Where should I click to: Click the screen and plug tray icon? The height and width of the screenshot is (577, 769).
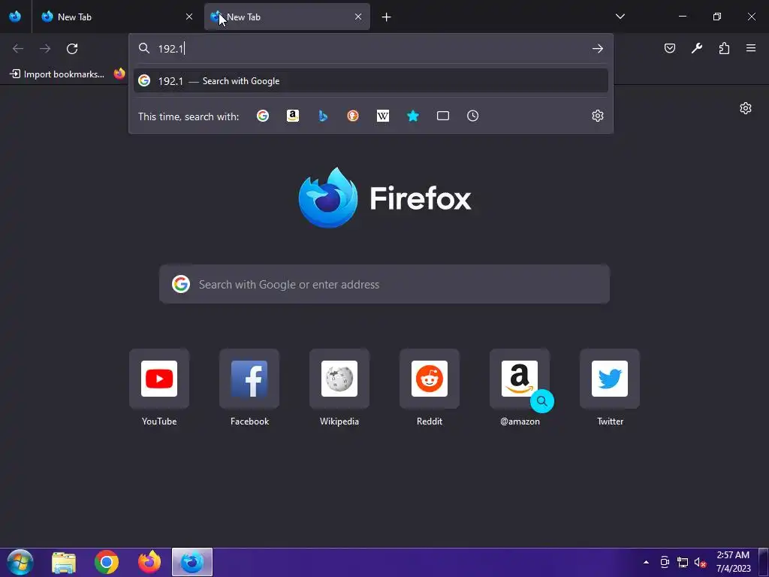tap(665, 562)
